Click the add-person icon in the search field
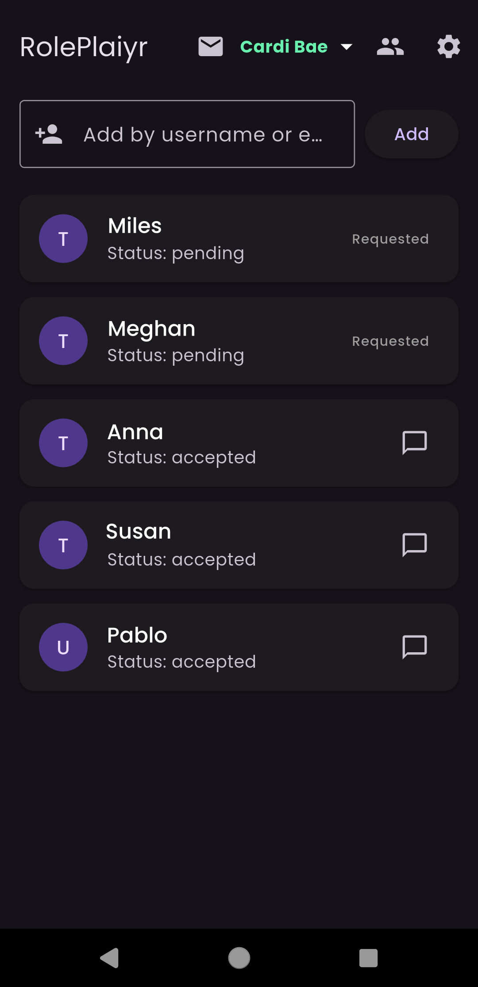The height and width of the screenshot is (987, 478). tap(49, 134)
